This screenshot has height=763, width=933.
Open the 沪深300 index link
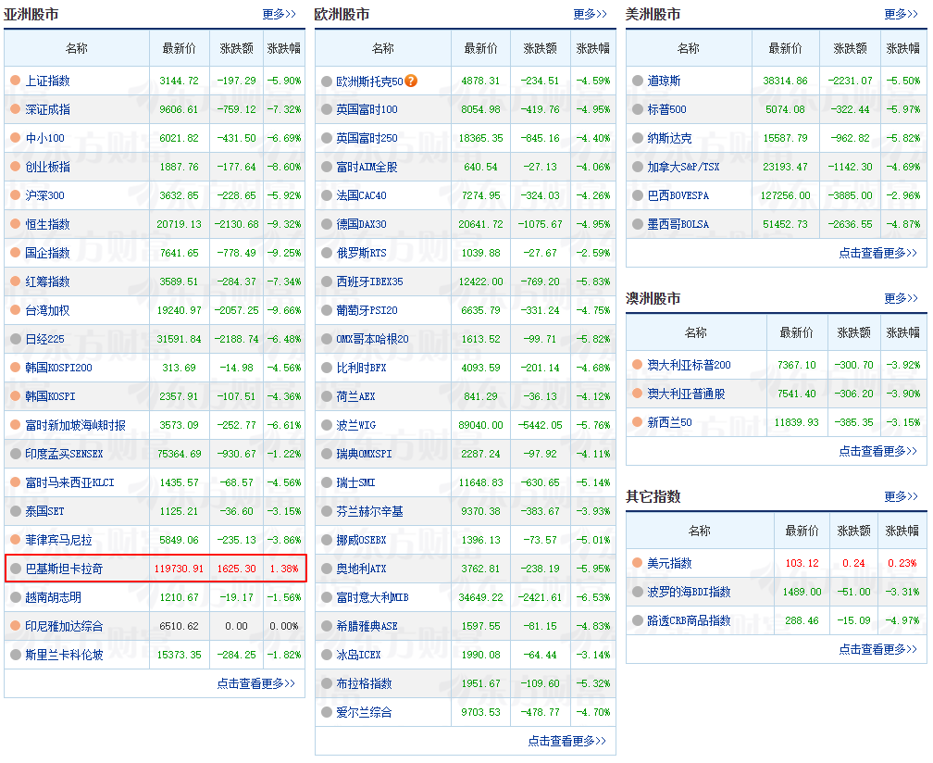[45, 195]
